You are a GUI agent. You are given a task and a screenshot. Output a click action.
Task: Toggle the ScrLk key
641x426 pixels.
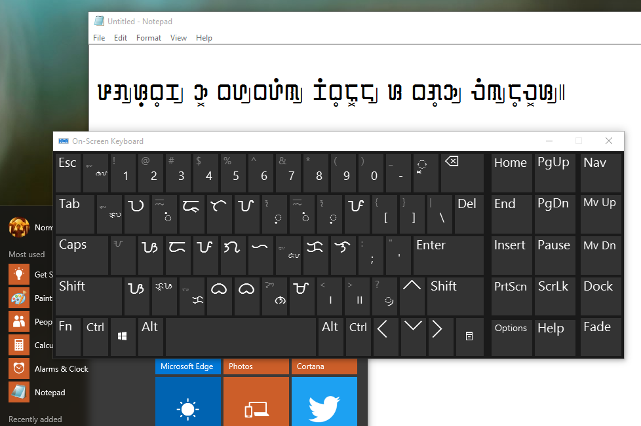pos(554,296)
